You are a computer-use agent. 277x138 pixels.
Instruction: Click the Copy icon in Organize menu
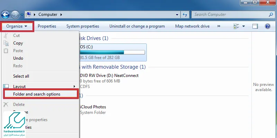coord(6,43)
